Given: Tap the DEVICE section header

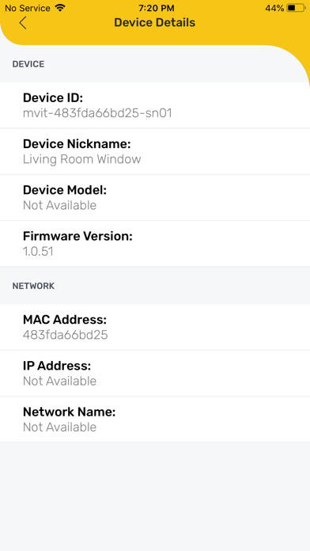Looking at the screenshot, I should (28, 64).
